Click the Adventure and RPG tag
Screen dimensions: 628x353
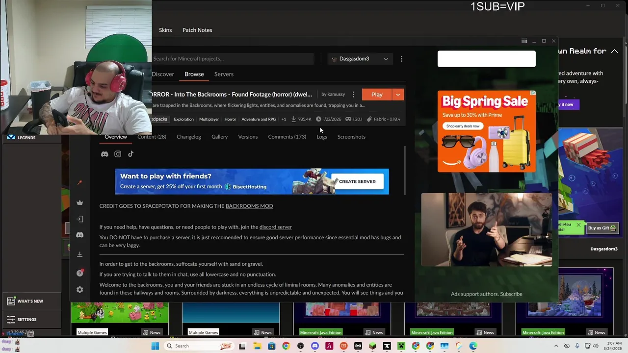point(259,119)
